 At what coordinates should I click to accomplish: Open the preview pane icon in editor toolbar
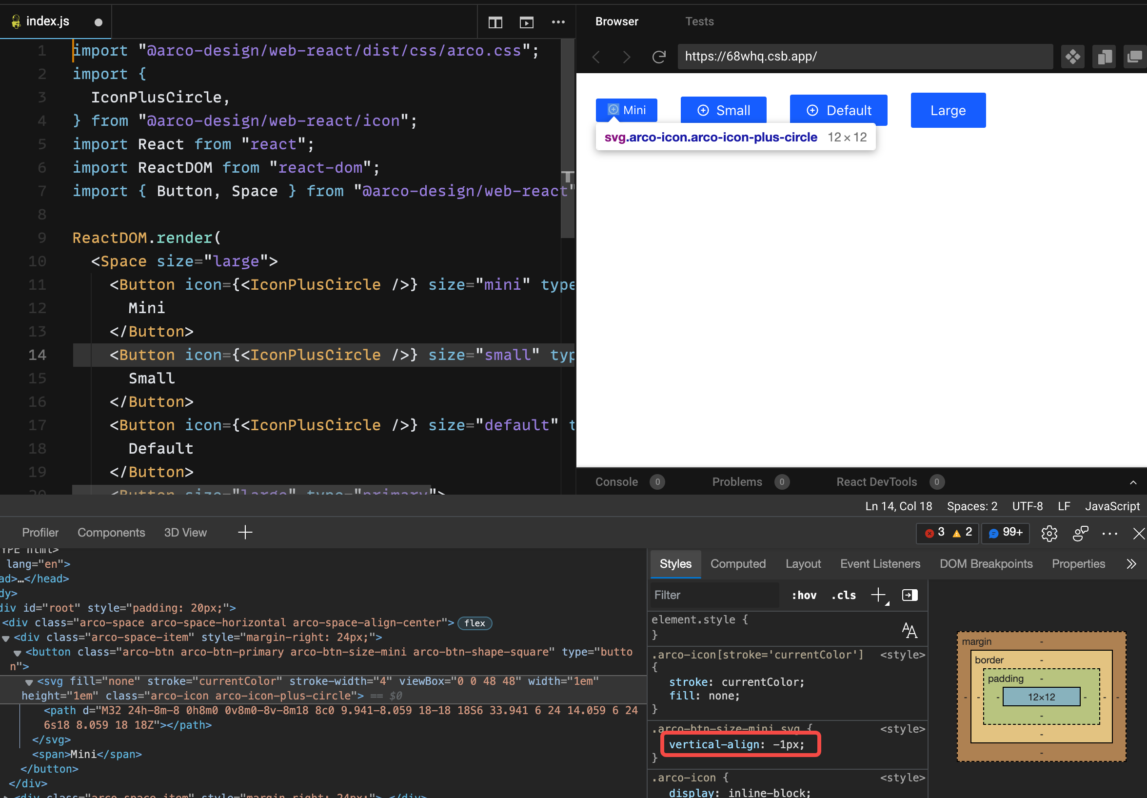[x=527, y=22]
